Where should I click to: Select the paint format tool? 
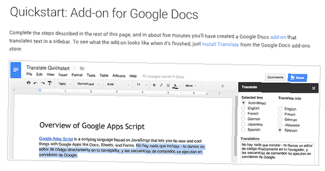[x=50, y=83]
